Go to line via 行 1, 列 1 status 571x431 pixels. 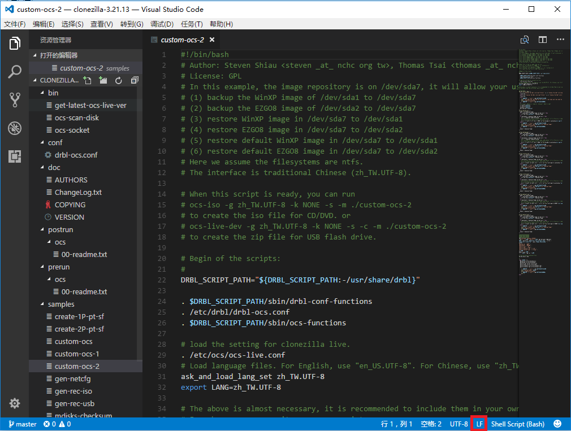click(396, 424)
